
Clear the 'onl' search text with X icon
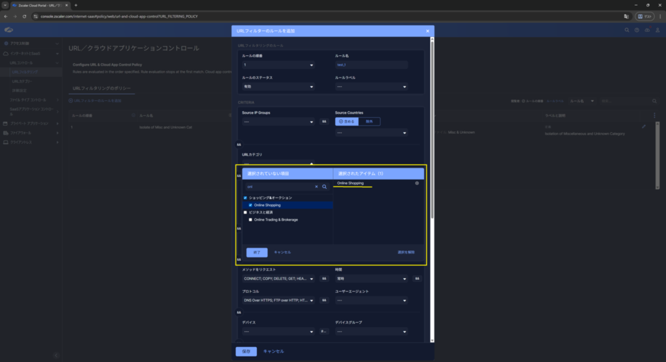click(317, 187)
